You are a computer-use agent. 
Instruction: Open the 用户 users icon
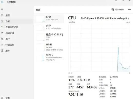click(2, 39)
